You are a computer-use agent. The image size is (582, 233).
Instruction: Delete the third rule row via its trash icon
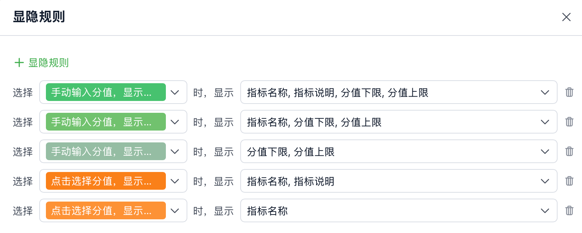(569, 151)
